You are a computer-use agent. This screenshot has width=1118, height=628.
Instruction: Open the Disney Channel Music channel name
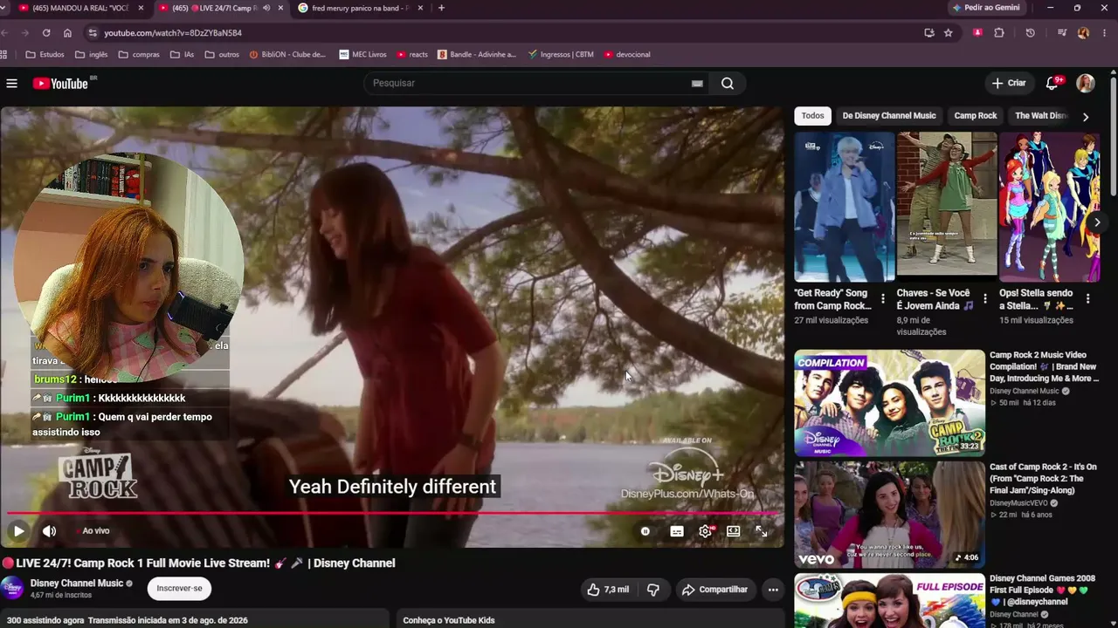click(77, 584)
